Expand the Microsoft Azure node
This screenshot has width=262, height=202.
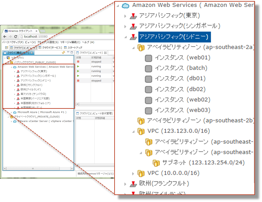pyautogui.click(x=11, y=112)
